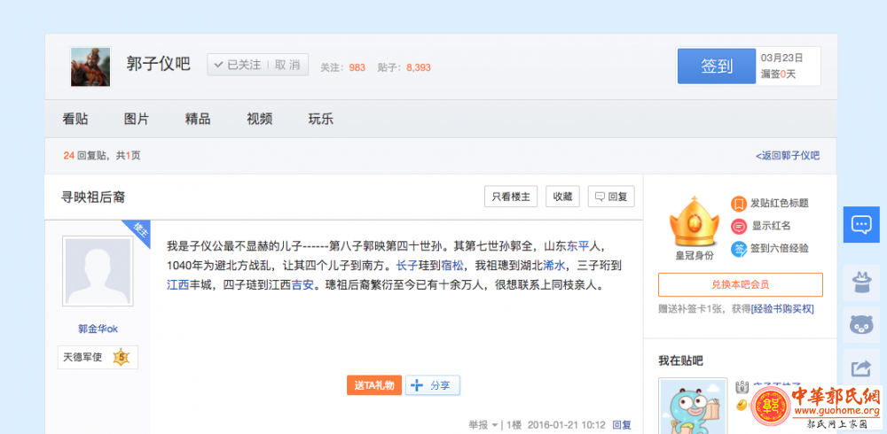Click the 签到六倍经验 blue icon
887x434 pixels.
(738, 249)
